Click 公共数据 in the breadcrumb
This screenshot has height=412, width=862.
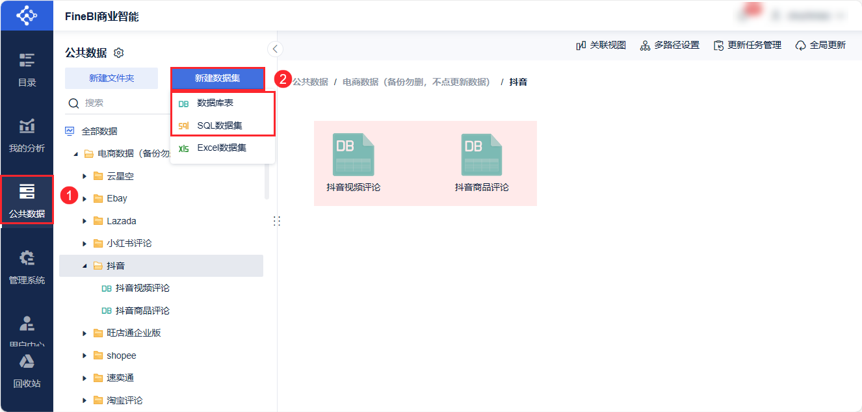[310, 82]
